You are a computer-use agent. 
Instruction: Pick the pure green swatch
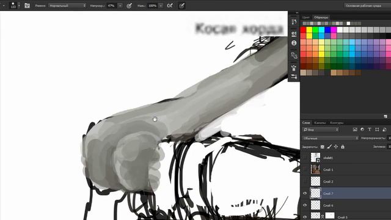[315, 30]
